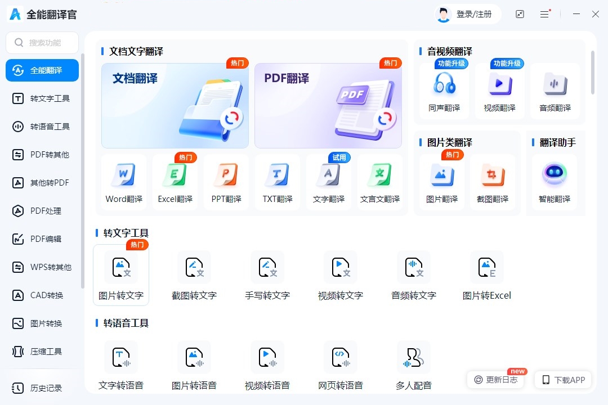
Task: Click the compact window mode icon
Action: pyautogui.click(x=520, y=14)
